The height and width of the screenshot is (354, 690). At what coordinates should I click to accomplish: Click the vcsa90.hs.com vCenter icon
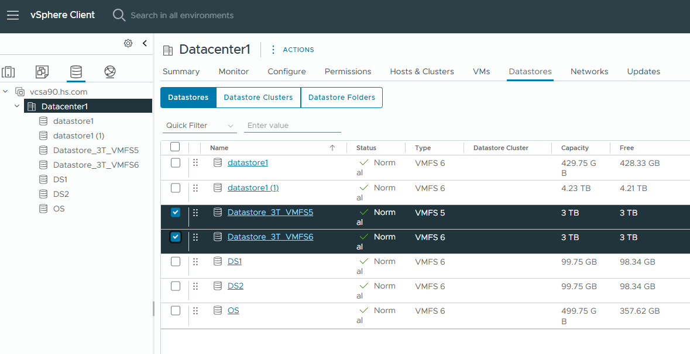(20, 92)
